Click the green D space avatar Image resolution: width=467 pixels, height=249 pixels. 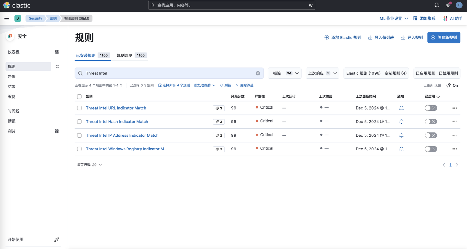pyautogui.click(x=18, y=18)
